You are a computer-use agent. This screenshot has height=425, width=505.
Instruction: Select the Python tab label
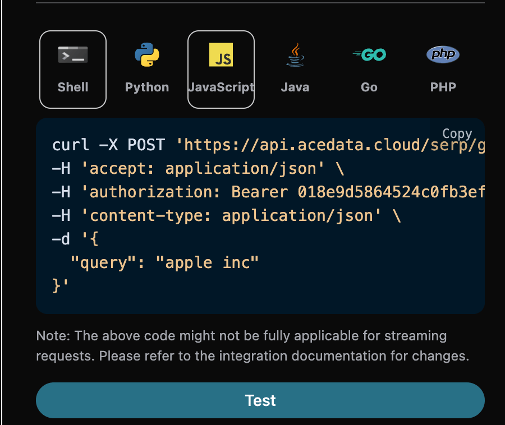click(147, 87)
